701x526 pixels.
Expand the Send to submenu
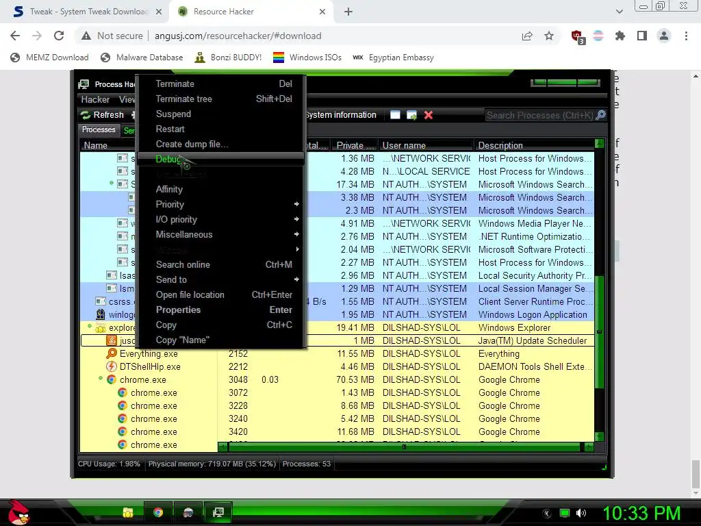[x=222, y=279]
